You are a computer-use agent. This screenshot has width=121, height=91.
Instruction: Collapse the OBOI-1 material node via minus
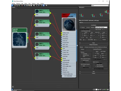(x=75, y=15)
